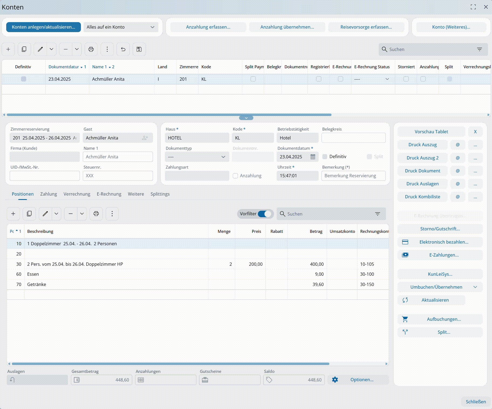Email Druck Dokument with its @ icon
Screen dimensions: 492x409
pyautogui.click(x=458, y=171)
